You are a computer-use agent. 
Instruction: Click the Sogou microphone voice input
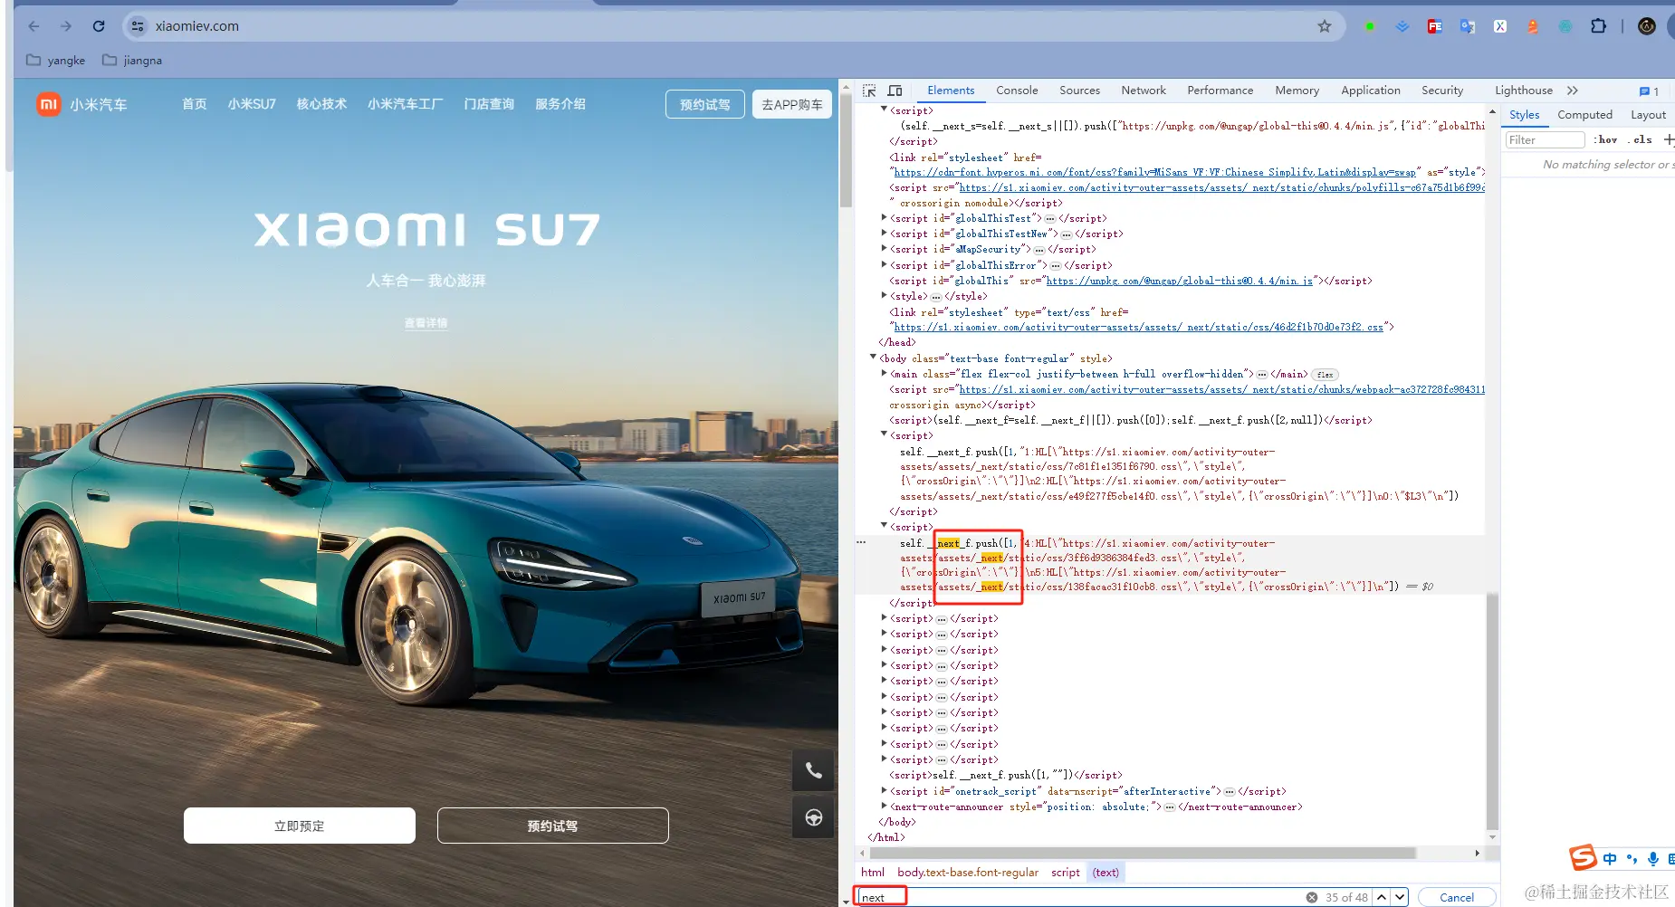(1652, 859)
